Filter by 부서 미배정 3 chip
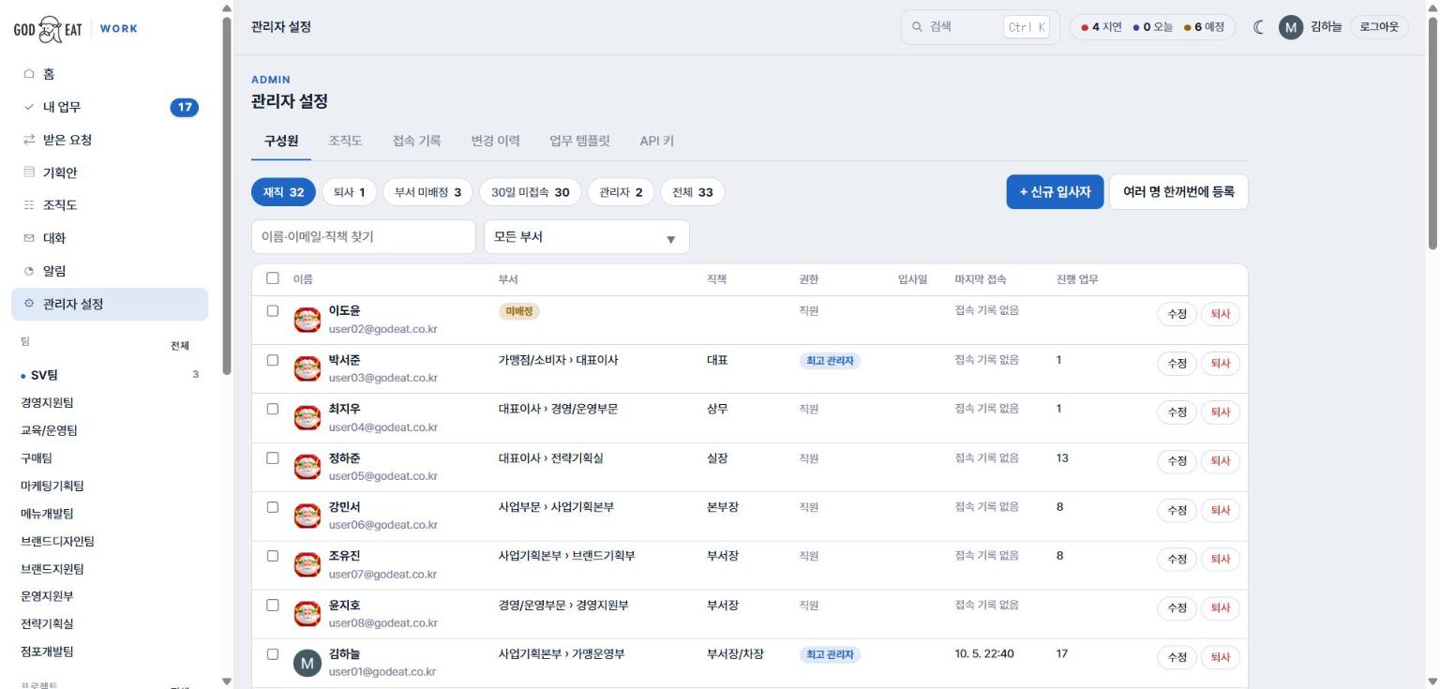The width and height of the screenshot is (1440, 689). pyautogui.click(x=427, y=192)
